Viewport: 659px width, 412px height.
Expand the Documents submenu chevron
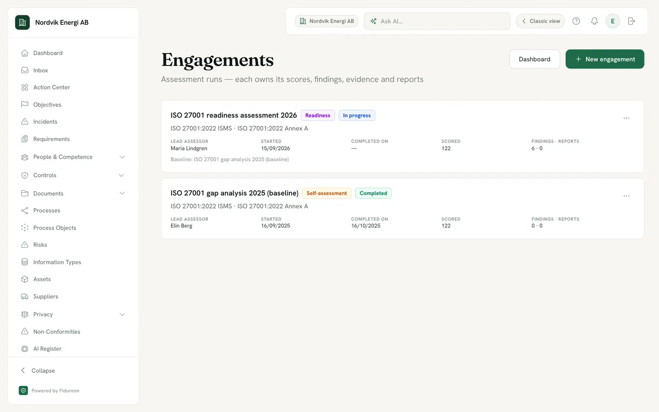click(x=122, y=193)
